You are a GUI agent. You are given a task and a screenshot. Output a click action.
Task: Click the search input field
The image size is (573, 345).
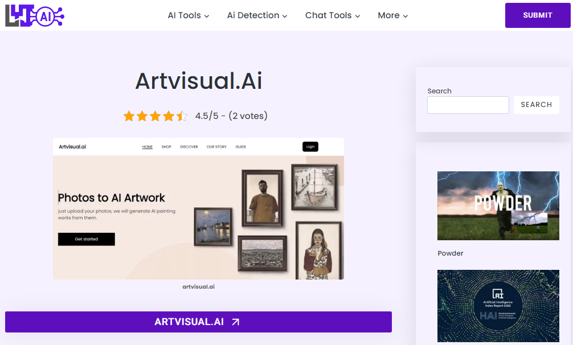coord(468,105)
